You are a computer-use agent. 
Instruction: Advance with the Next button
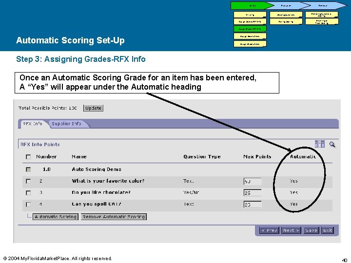(291, 230)
